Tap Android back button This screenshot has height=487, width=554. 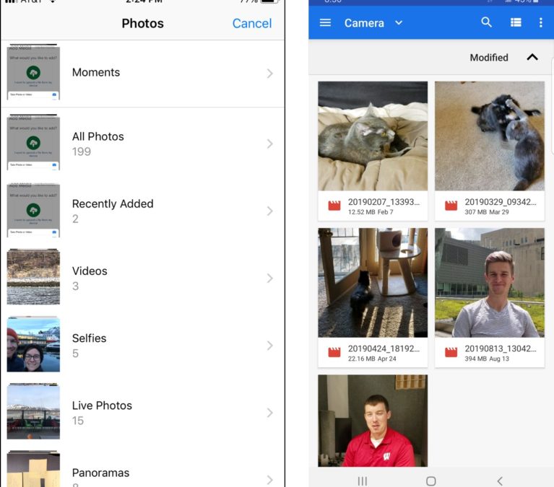[500, 481]
